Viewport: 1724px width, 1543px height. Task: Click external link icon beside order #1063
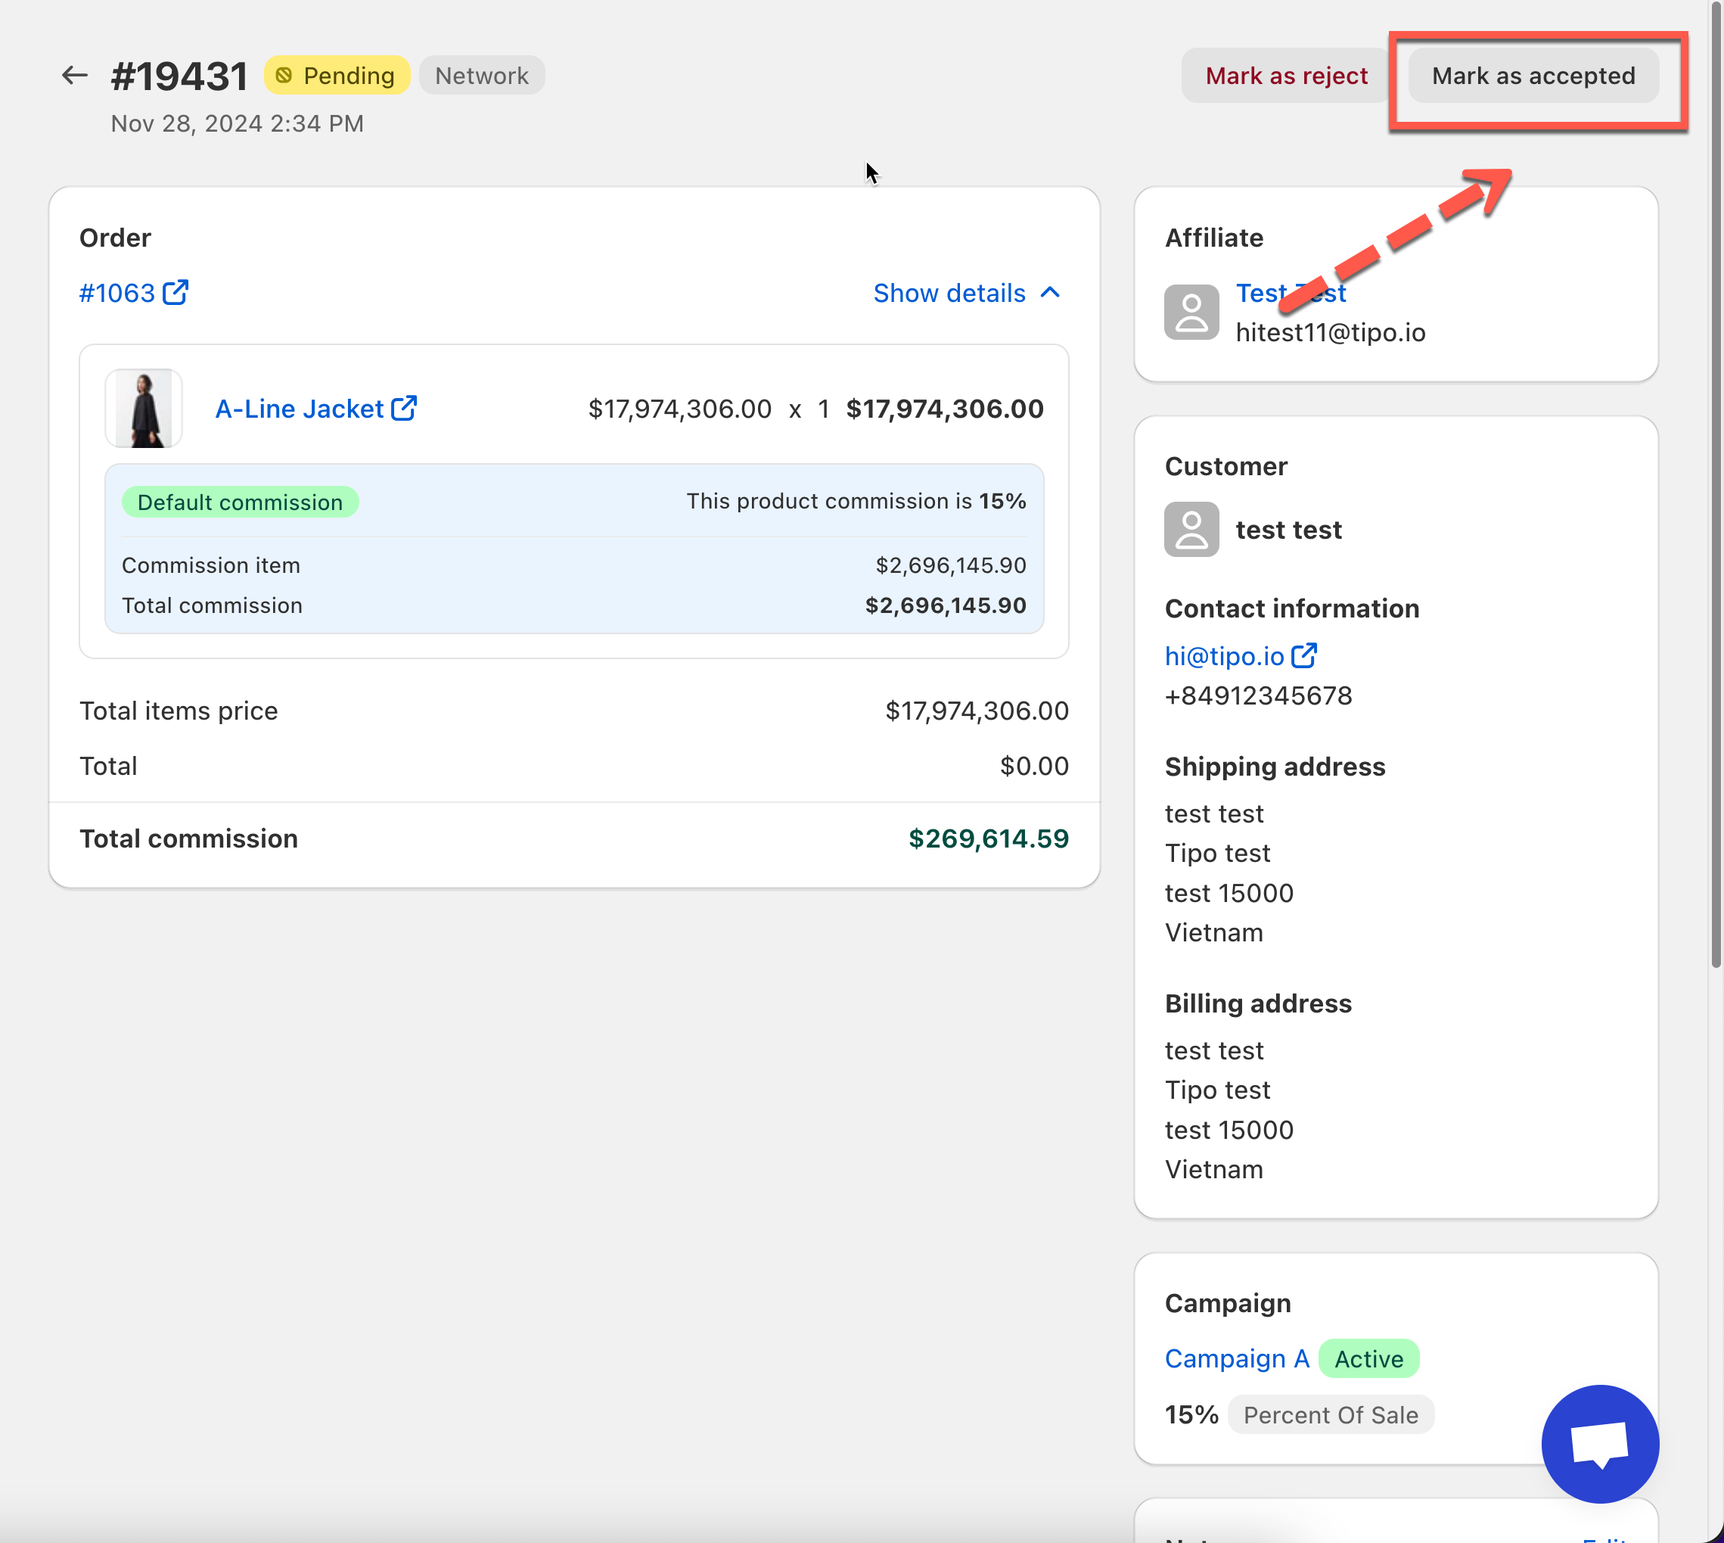pyautogui.click(x=176, y=293)
